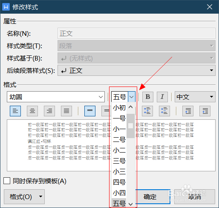Close the Modify Style dialog
The image size is (219, 208).
(x=210, y=7)
